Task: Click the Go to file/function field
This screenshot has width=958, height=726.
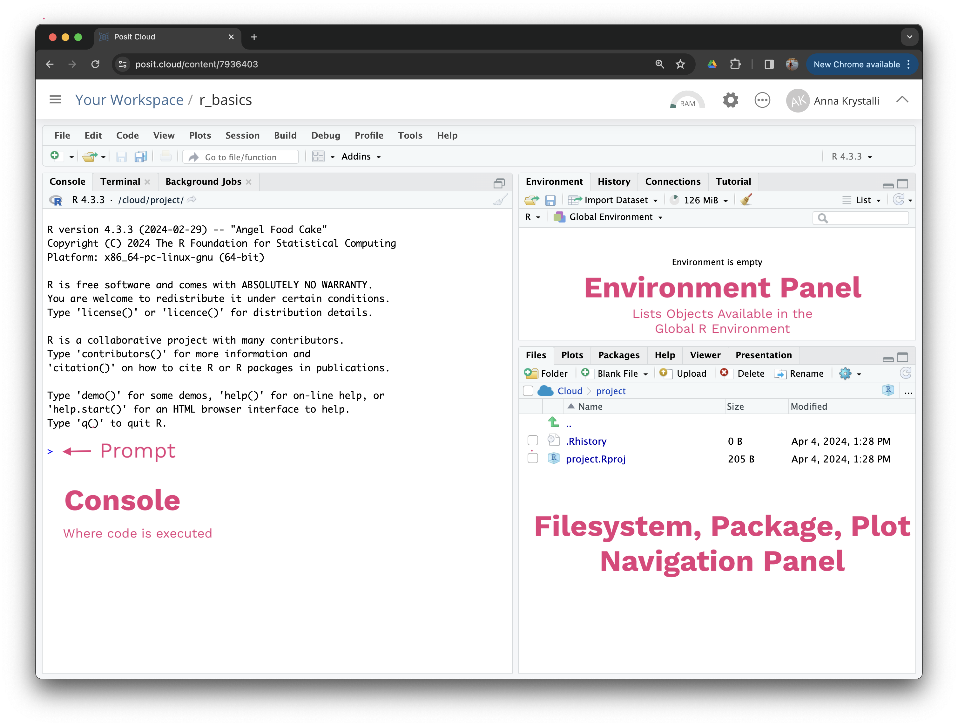Action: 241,157
